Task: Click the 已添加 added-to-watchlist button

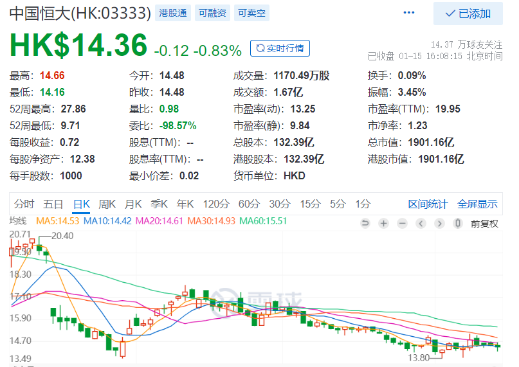Action: (x=468, y=13)
